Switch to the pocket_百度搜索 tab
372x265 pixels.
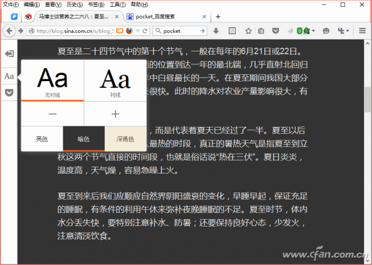click(166, 17)
